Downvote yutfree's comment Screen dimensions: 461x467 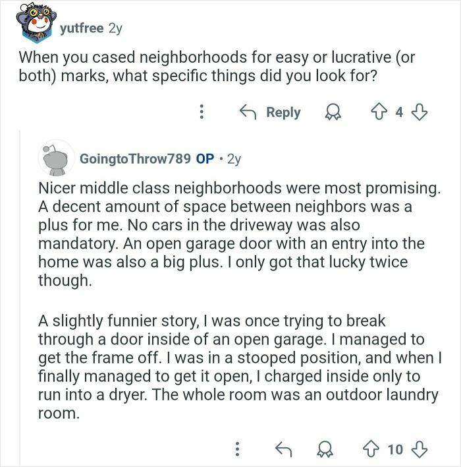point(420,113)
